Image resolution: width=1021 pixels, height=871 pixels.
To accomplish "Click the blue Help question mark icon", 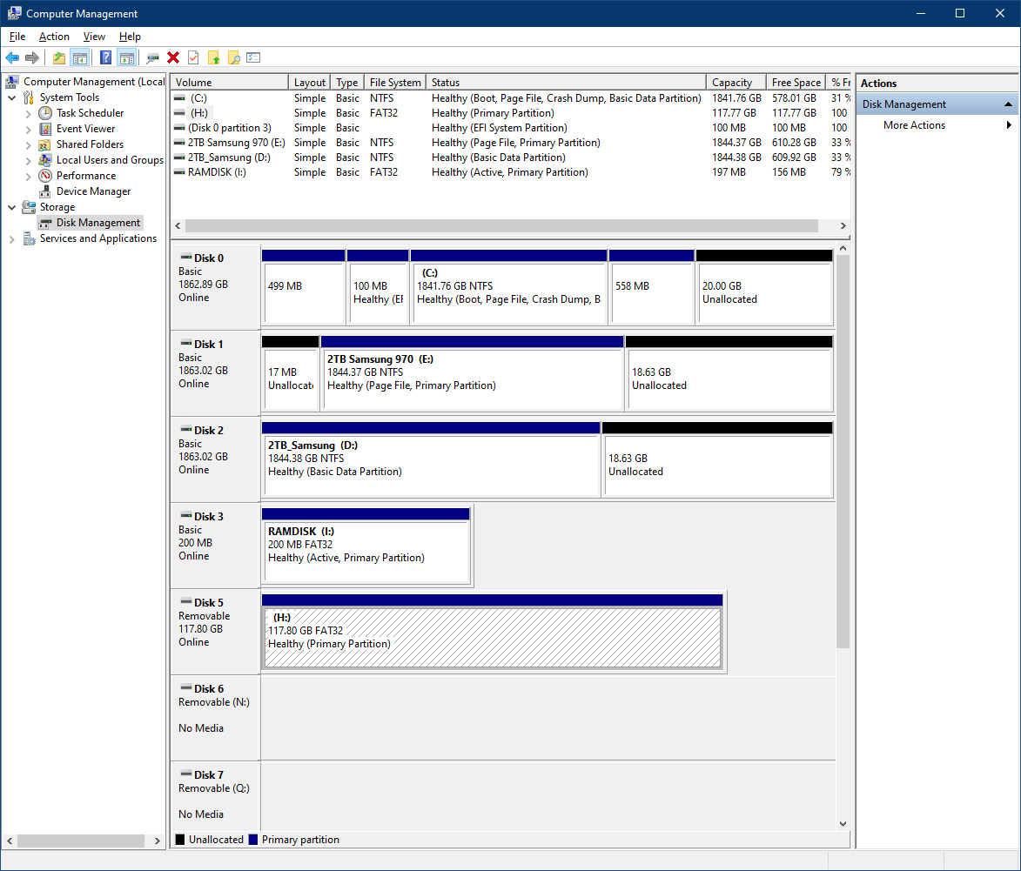I will [105, 57].
